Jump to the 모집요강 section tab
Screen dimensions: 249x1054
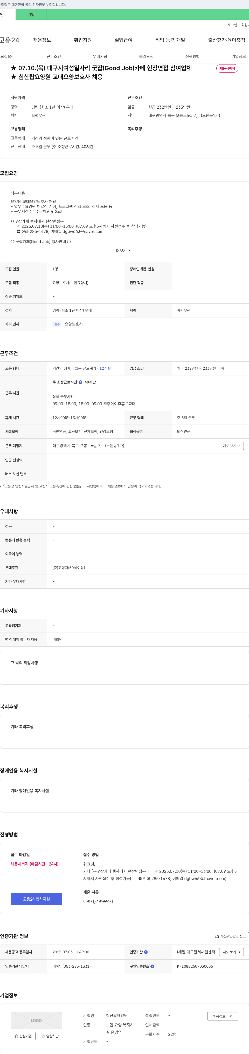coord(8,56)
